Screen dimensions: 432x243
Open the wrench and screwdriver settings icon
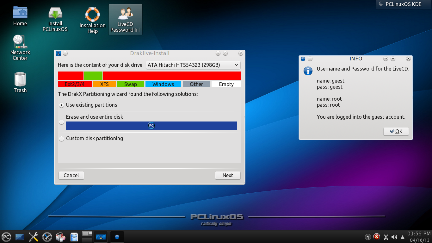coord(34,237)
